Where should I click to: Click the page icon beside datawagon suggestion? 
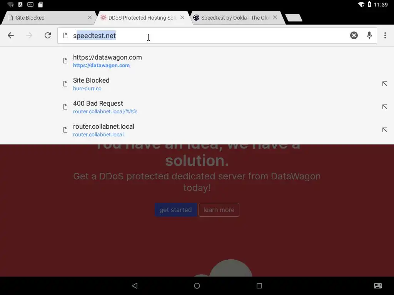click(65, 61)
